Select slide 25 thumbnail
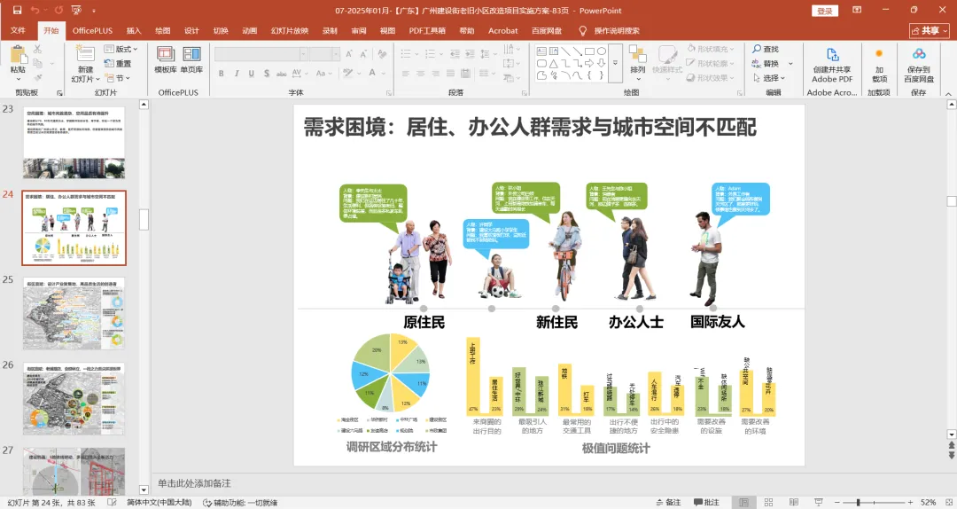957x509 pixels. (x=74, y=313)
